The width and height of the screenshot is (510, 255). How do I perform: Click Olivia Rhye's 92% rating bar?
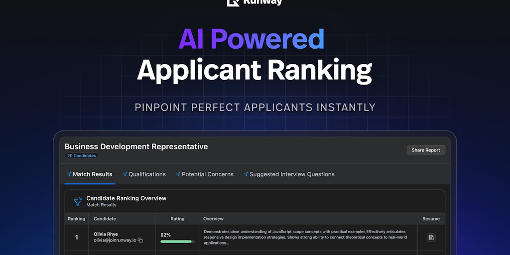pyautogui.click(x=177, y=242)
